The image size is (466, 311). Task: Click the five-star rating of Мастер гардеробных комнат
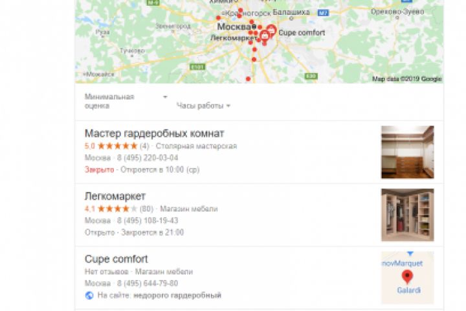(117, 146)
